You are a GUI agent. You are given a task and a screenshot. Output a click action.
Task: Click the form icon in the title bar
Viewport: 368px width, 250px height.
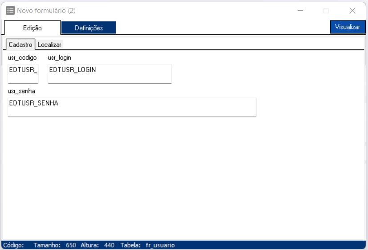[x=10, y=10]
